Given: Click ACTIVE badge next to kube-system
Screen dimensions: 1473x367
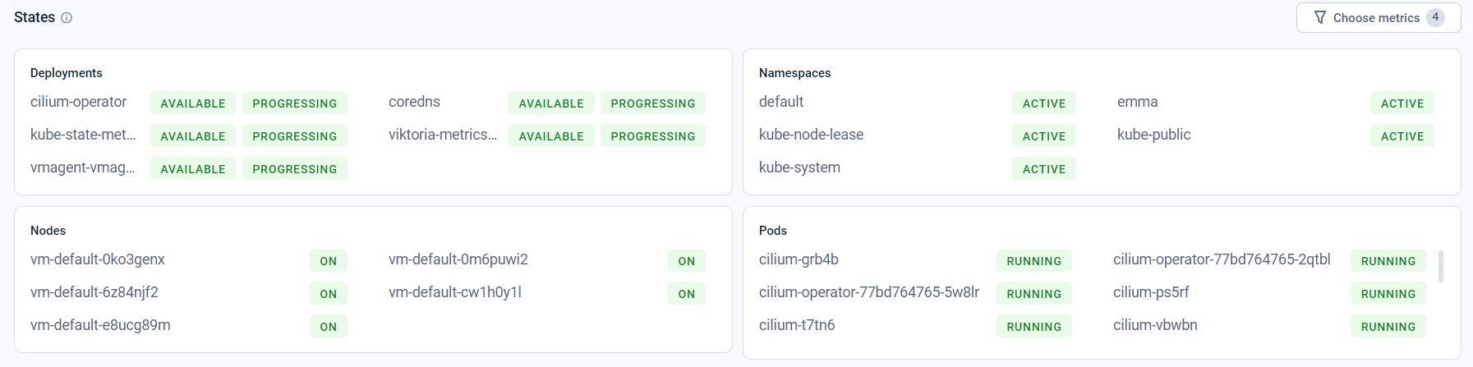Looking at the screenshot, I should click(1044, 169).
